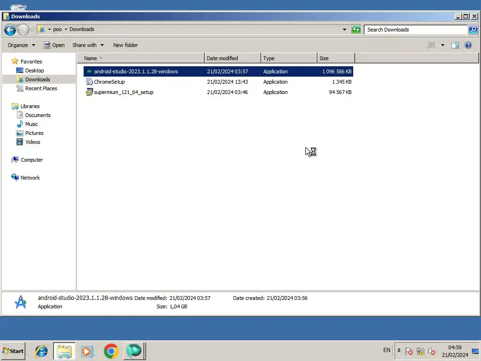Sort by the Size column header
The height and width of the screenshot is (361, 481).
(336, 58)
